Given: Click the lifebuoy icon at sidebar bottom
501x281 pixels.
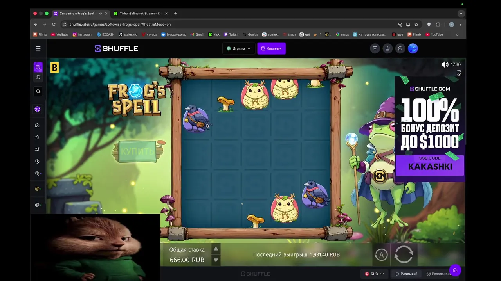Looking at the screenshot, I should click(x=37, y=205).
